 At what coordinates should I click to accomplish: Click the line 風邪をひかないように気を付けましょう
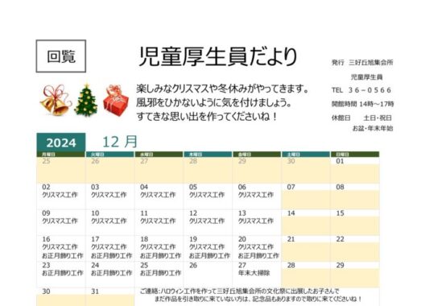tap(214, 102)
